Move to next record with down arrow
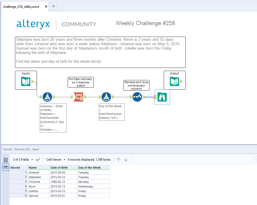 pos(126,160)
